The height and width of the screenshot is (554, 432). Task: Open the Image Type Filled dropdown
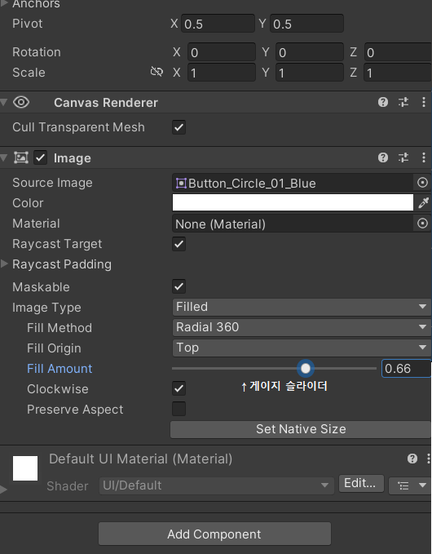tap(302, 307)
